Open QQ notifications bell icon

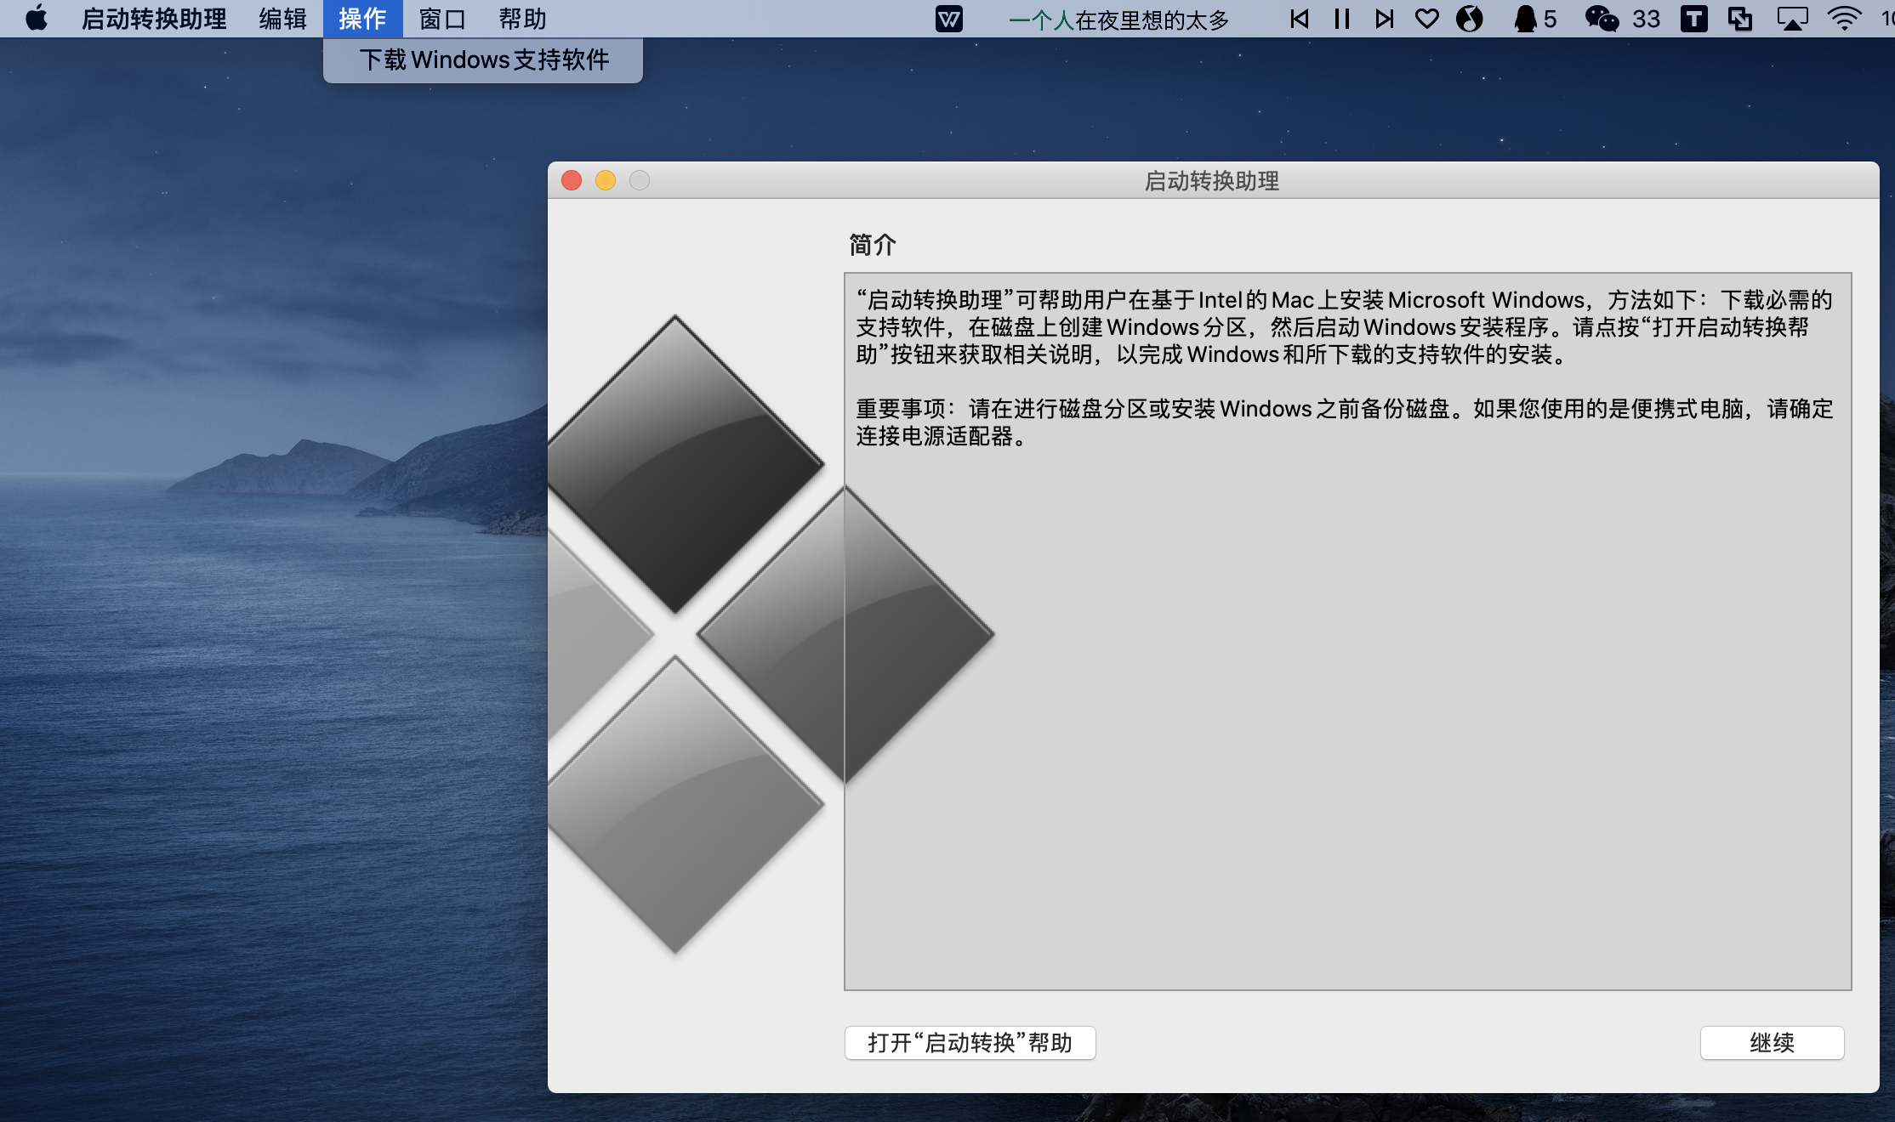(x=1535, y=19)
